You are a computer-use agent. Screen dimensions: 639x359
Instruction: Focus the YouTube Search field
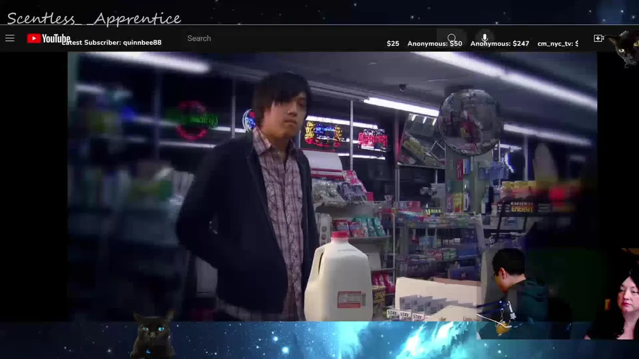[x=310, y=38]
